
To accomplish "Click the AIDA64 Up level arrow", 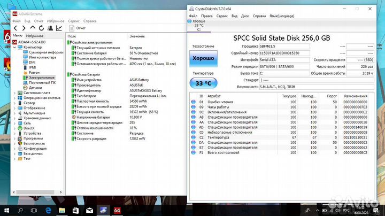I will point(33,28).
